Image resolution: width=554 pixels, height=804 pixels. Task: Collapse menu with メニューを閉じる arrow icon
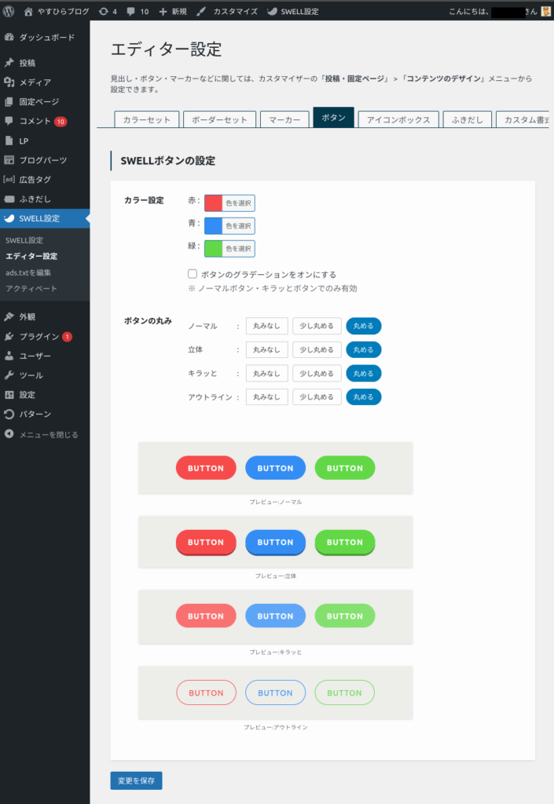(x=9, y=433)
